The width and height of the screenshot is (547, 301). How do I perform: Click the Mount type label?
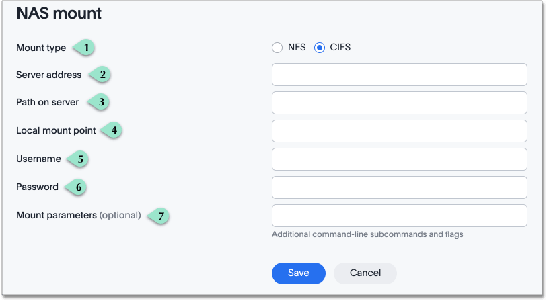click(x=41, y=48)
